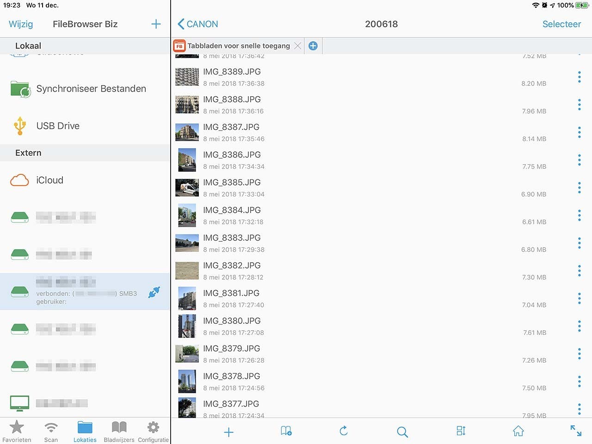592x444 pixels.
Task: Open file IMG_8386.JPG
Action: tap(381, 160)
